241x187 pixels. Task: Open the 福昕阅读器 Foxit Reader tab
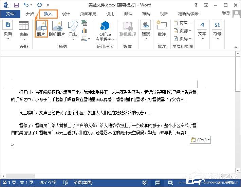pyautogui.click(x=188, y=14)
